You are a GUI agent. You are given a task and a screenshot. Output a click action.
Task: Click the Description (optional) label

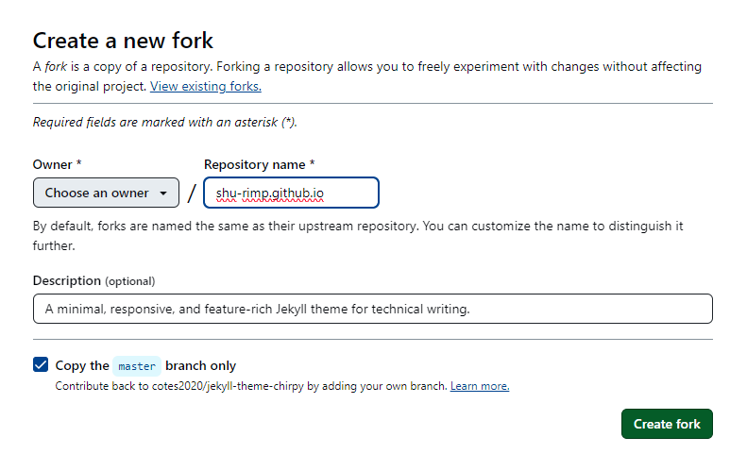93,281
